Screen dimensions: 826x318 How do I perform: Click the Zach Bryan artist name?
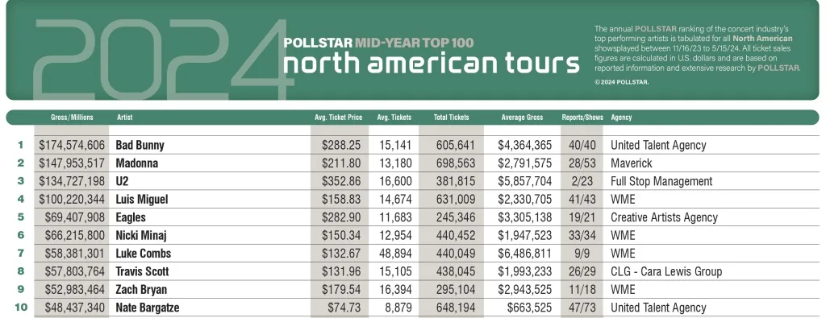[x=141, y=289]
